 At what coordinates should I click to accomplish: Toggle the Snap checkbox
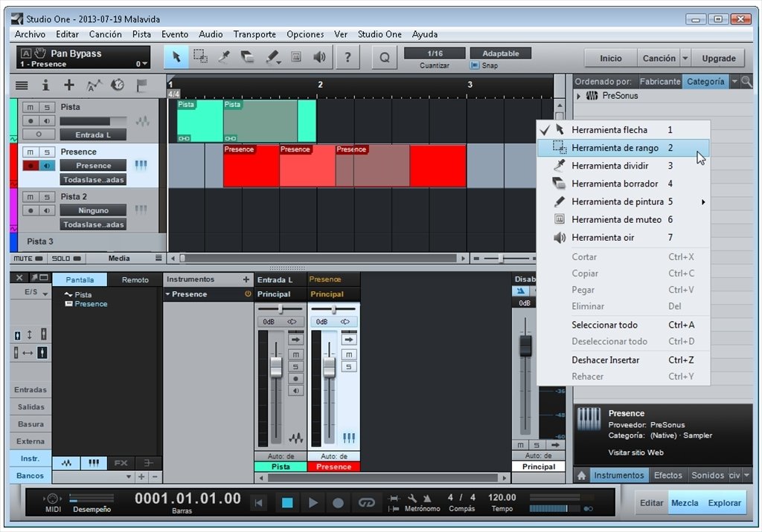tap(474, 65)
